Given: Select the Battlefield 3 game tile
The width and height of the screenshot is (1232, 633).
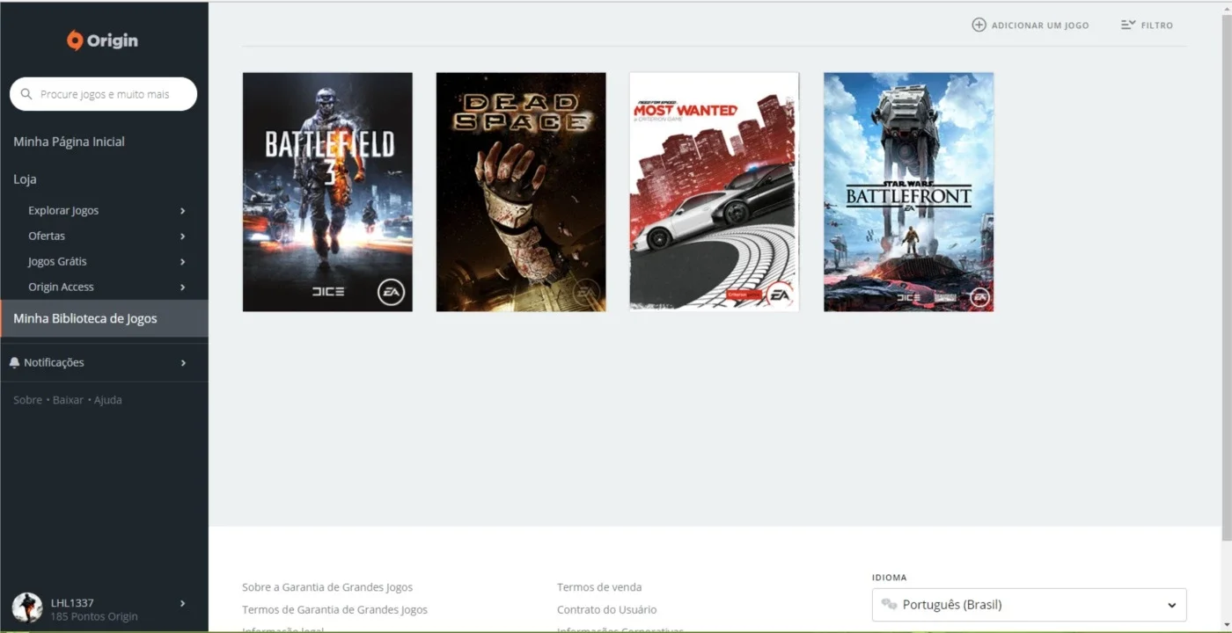Looking at the screenshot, I should 327,192.
